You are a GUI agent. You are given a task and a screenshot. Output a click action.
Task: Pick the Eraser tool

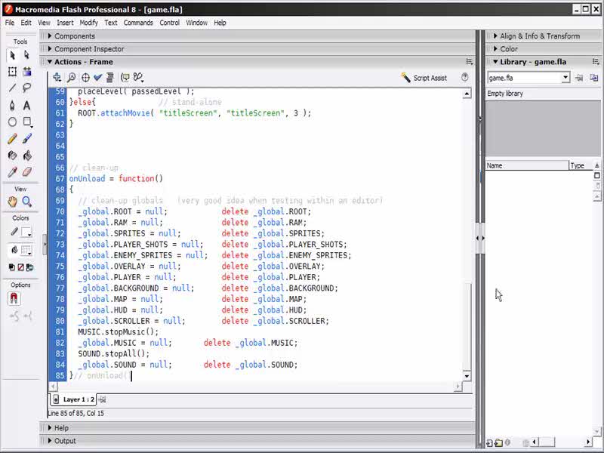pyautogui.click(x=27, y=173)
